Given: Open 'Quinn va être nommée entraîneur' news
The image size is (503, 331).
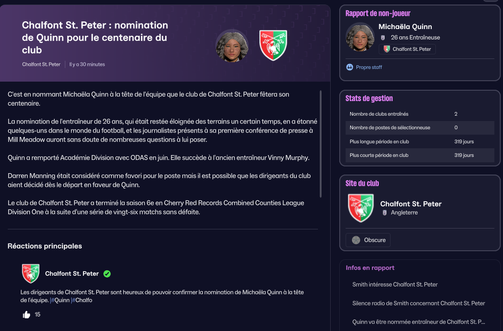Looking at the screenshot, I should pyautogui.click(x=419, y=322).
